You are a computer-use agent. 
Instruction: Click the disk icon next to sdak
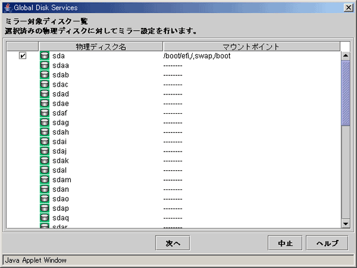(44, 161)
